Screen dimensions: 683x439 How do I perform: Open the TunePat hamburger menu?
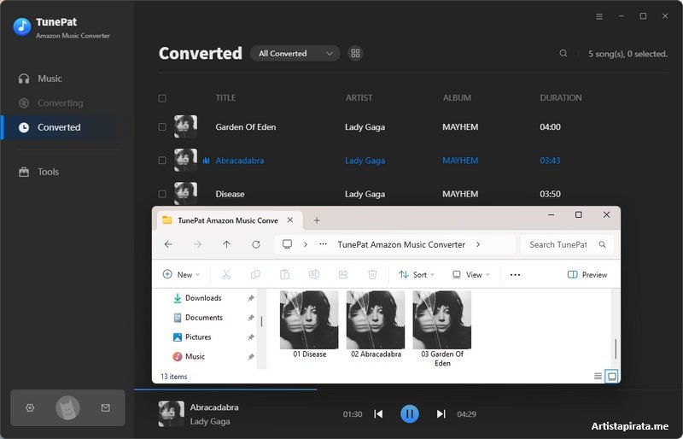coord(599,16)
